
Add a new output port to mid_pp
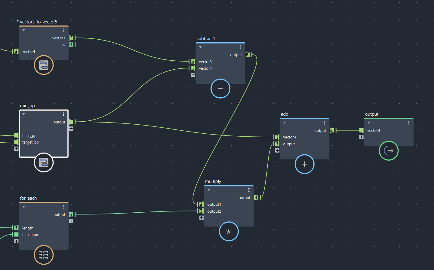click(x=71, y=129)
